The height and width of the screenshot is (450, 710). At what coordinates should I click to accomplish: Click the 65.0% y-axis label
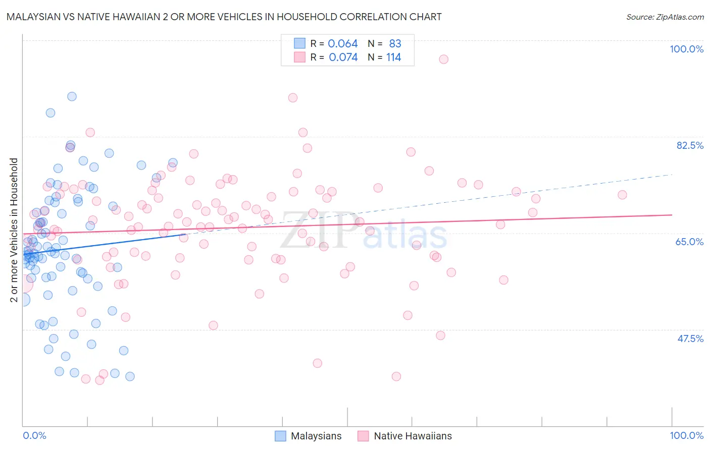tap(690, 242)
